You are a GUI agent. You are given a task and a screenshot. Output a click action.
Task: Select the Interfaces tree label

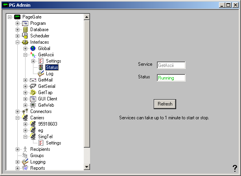point(40,42)
